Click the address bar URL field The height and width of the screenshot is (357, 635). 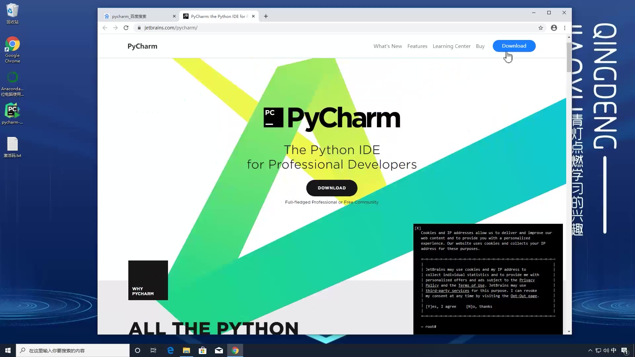click(337, 28)
